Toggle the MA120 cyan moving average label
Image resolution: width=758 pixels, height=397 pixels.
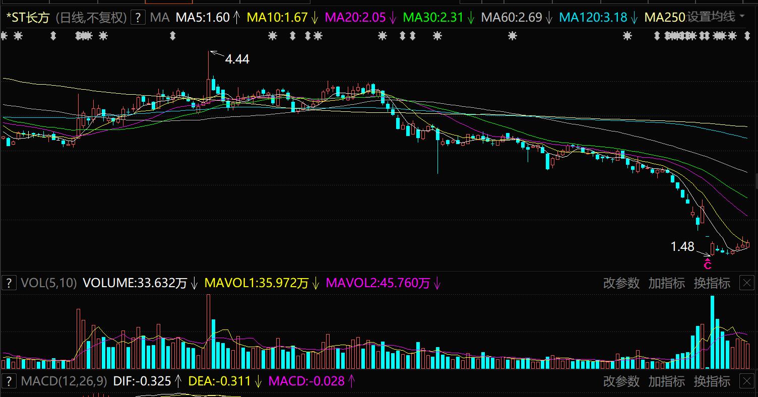[593, 18]
